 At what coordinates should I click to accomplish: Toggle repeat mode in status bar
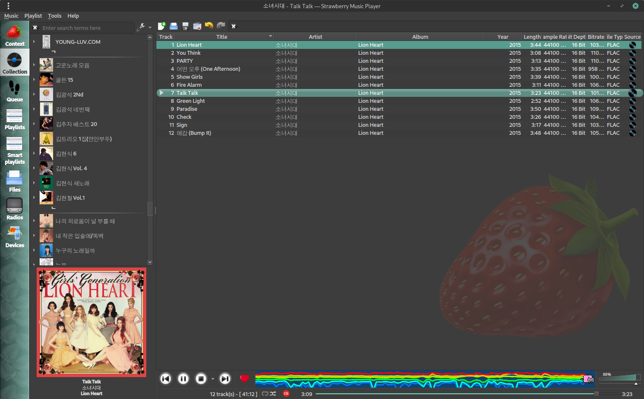coord(265,394)
